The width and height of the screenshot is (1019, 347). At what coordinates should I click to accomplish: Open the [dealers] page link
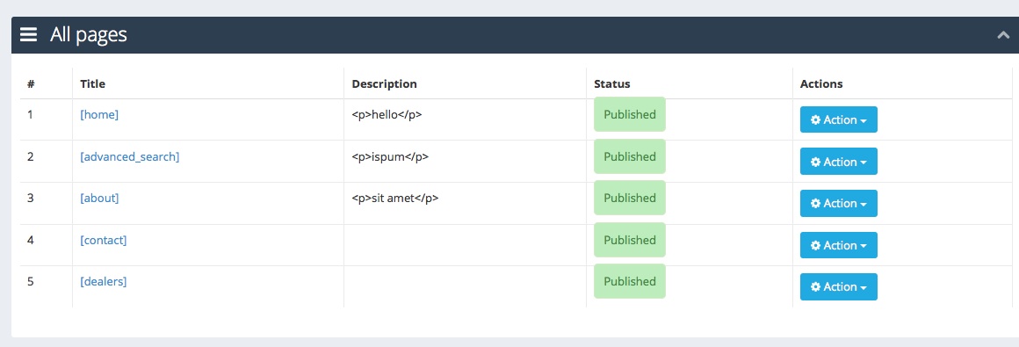point(104,281)
